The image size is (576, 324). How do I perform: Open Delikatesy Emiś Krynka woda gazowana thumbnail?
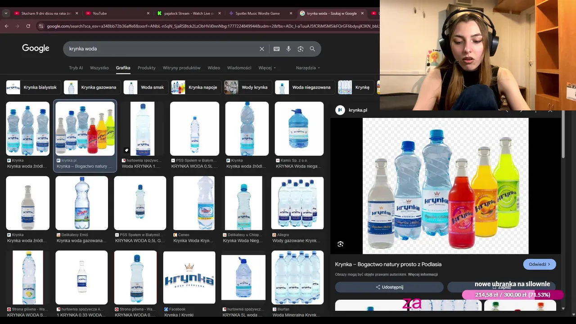pyautogui.click(x=81, y=203)
